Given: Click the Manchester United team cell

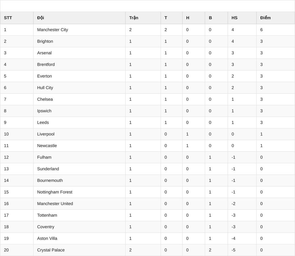Looking at the screenshot, I should point(55,204).
